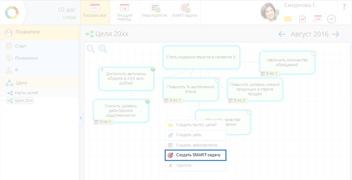The image size is (352, 180).
Task: Click the 10 авг среда date
Action: [66, 13]
